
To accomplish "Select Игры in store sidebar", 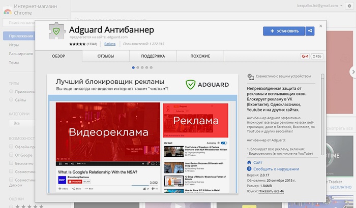I will [14, 45].
